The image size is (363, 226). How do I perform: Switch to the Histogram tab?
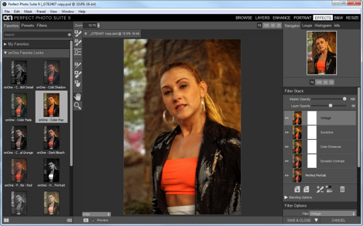pyautogui.click(x=323, y=25)
